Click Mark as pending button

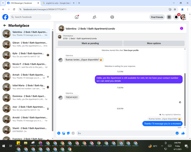tap(90, 43)
